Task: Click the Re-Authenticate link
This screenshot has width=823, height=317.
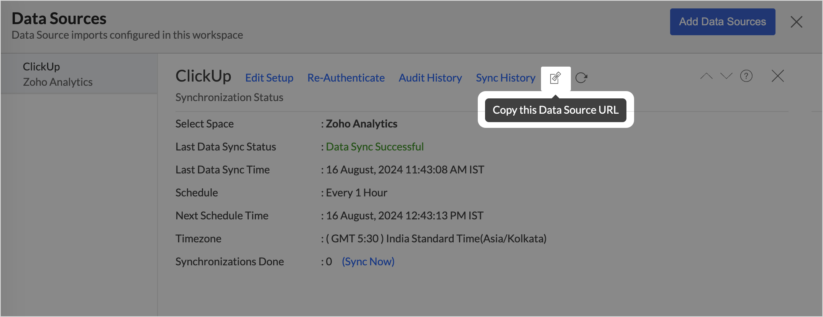Action: pyautogui.click(x=346, y=78)
